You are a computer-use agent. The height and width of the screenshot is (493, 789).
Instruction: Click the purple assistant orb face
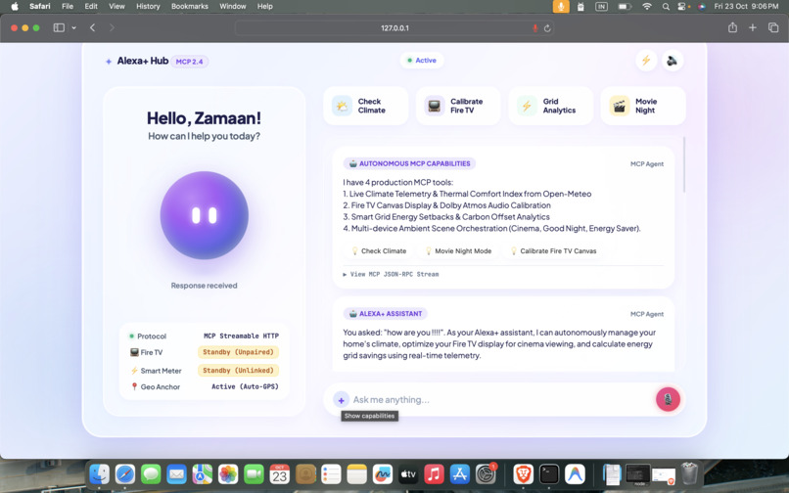(x=205, y=215)
